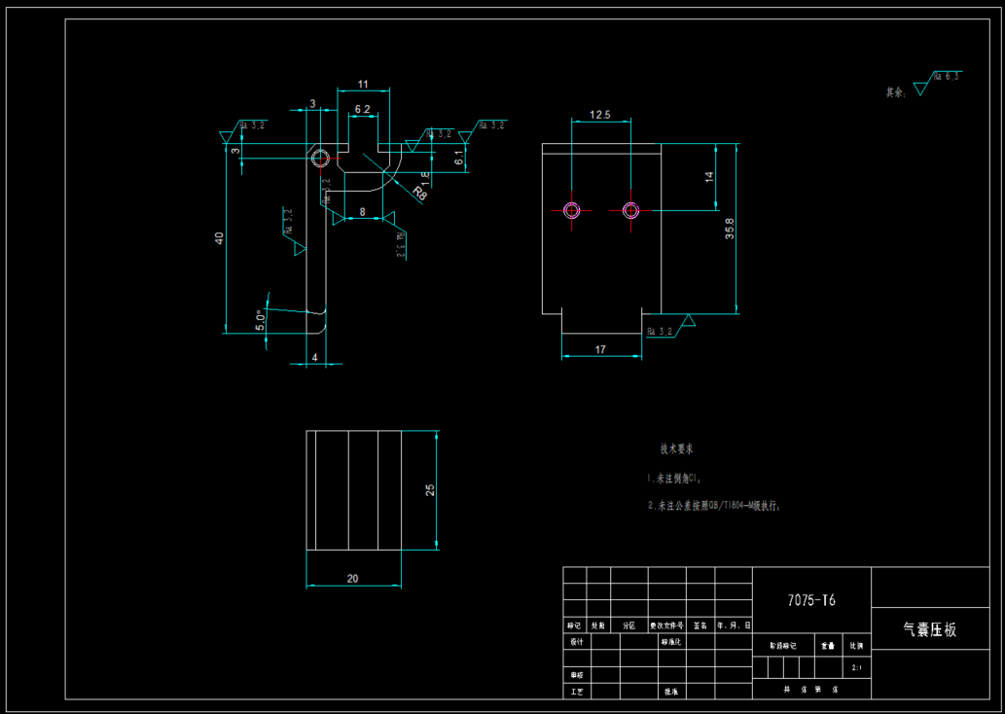The image size is (1005, 714).
Task: Click the "5.0°" angle dimension
Action: coord(260,320)
